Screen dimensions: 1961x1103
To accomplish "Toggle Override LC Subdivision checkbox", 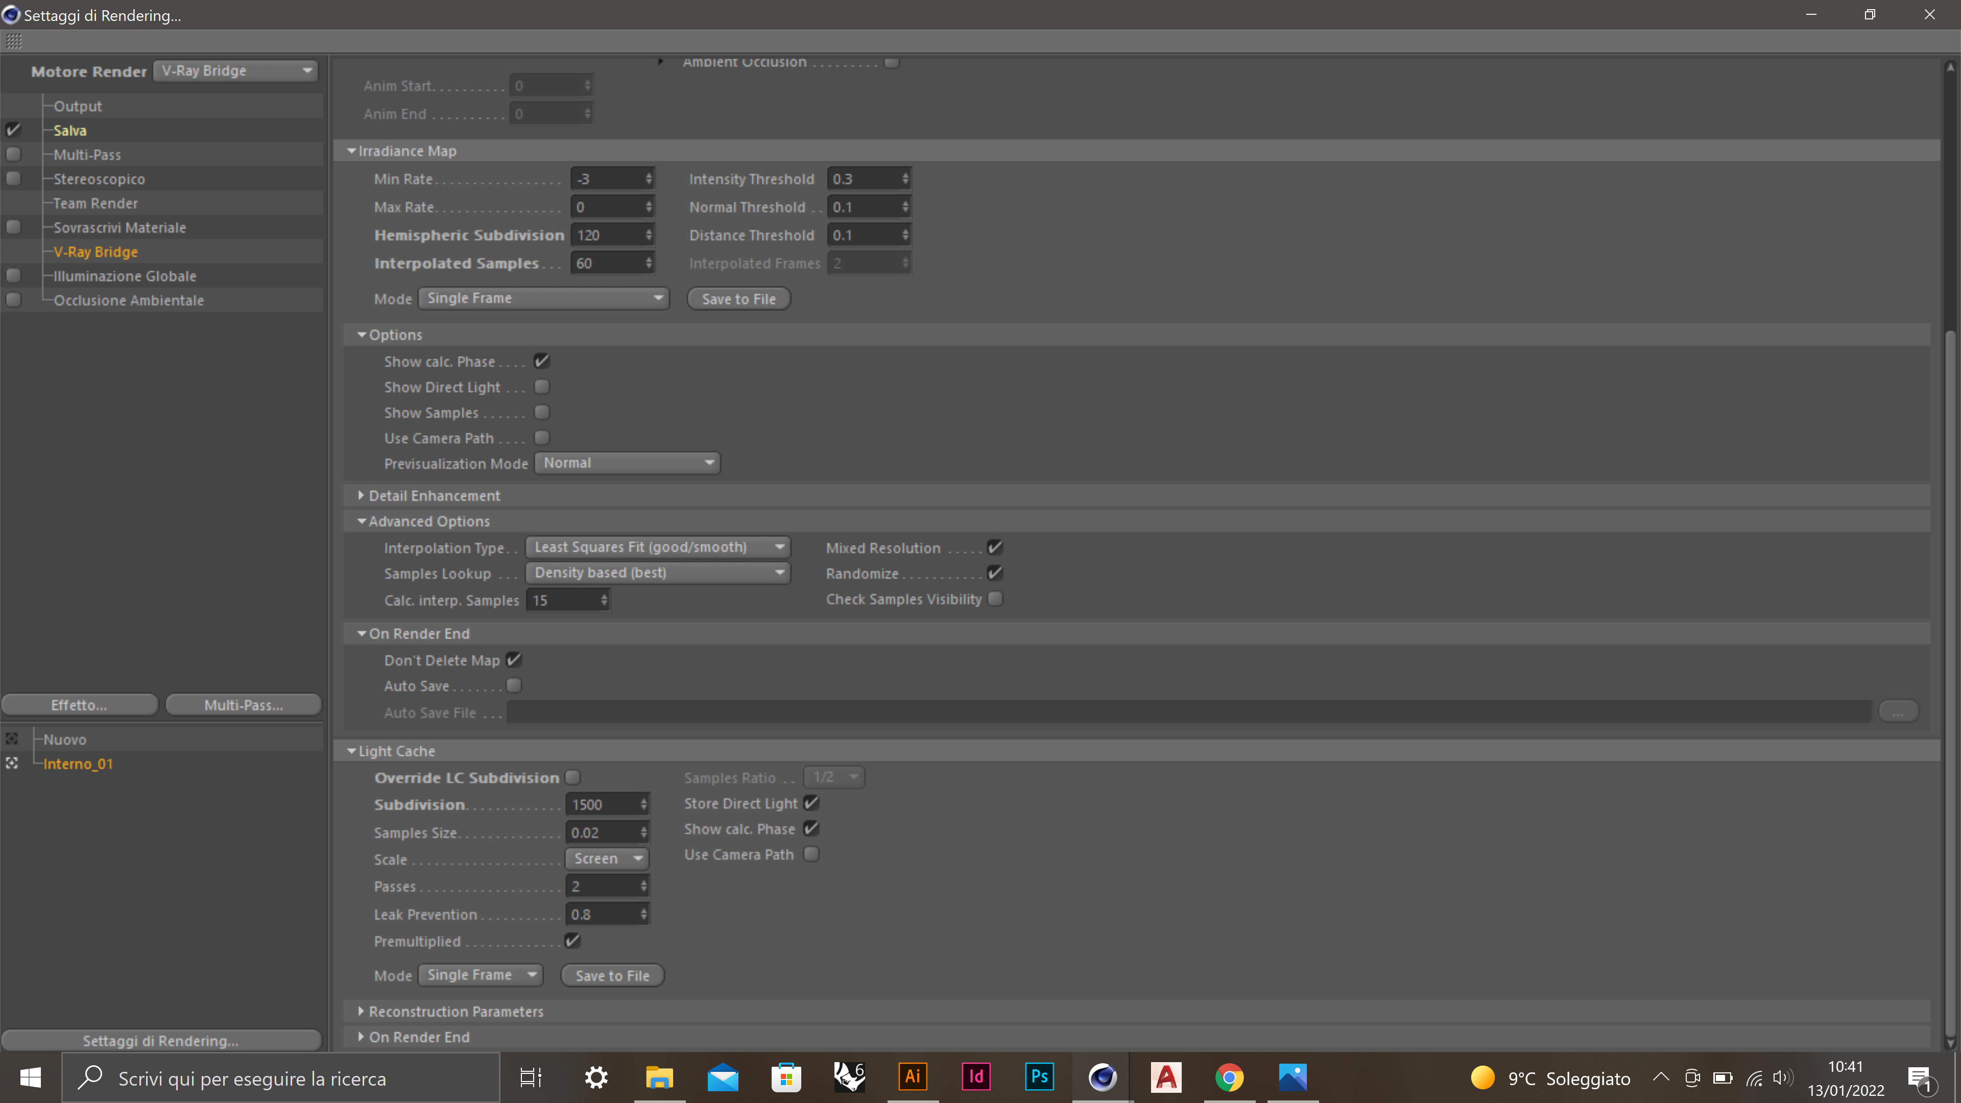I will point(572,777).
